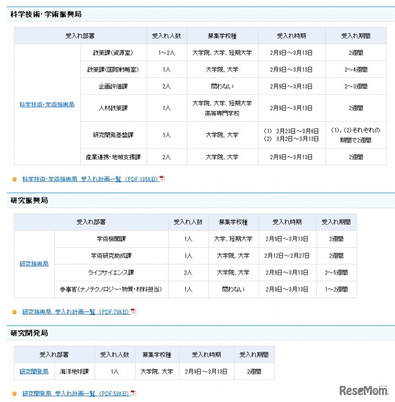
Task: Click orange bullet before 研究振興局 受入れ計画一覧
Action: pos(15,312)
